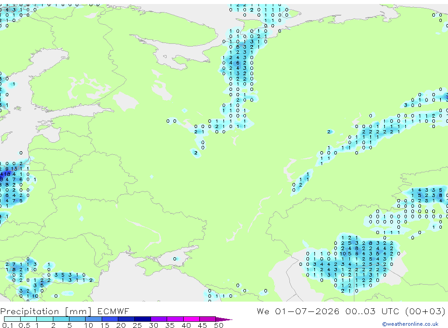Choose the 45–50 mm legend swatch

click(208, 319)
